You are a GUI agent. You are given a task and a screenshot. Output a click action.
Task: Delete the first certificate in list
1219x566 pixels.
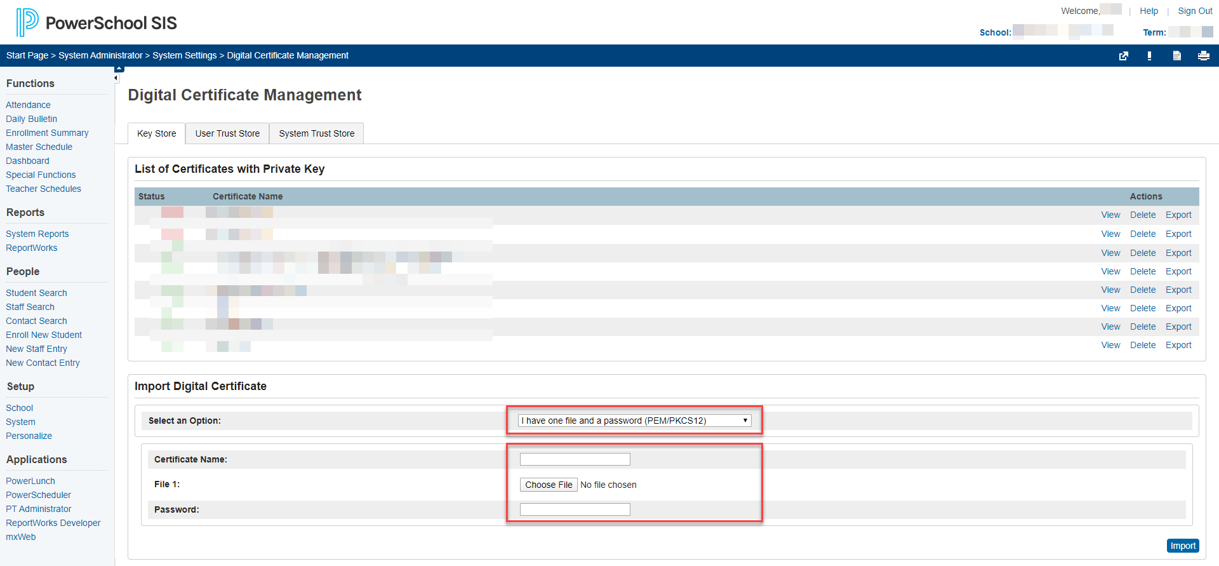coord(1143,215)
